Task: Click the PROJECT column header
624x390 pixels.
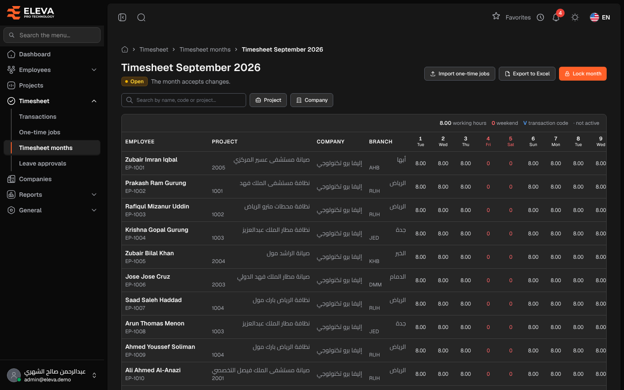Action: pos(224,142)
